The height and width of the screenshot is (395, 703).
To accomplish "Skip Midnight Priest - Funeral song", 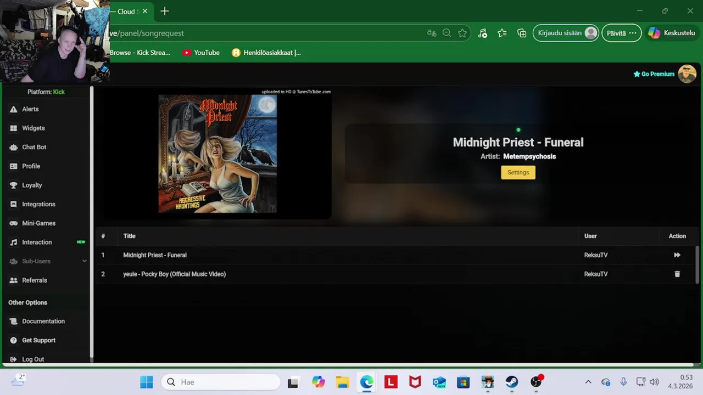I will [677, 255].
